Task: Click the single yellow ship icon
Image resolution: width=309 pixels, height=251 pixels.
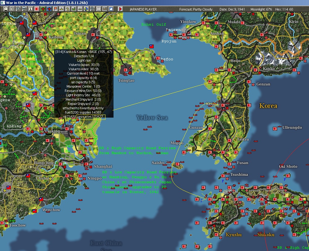Action: (x=61, y=9)
